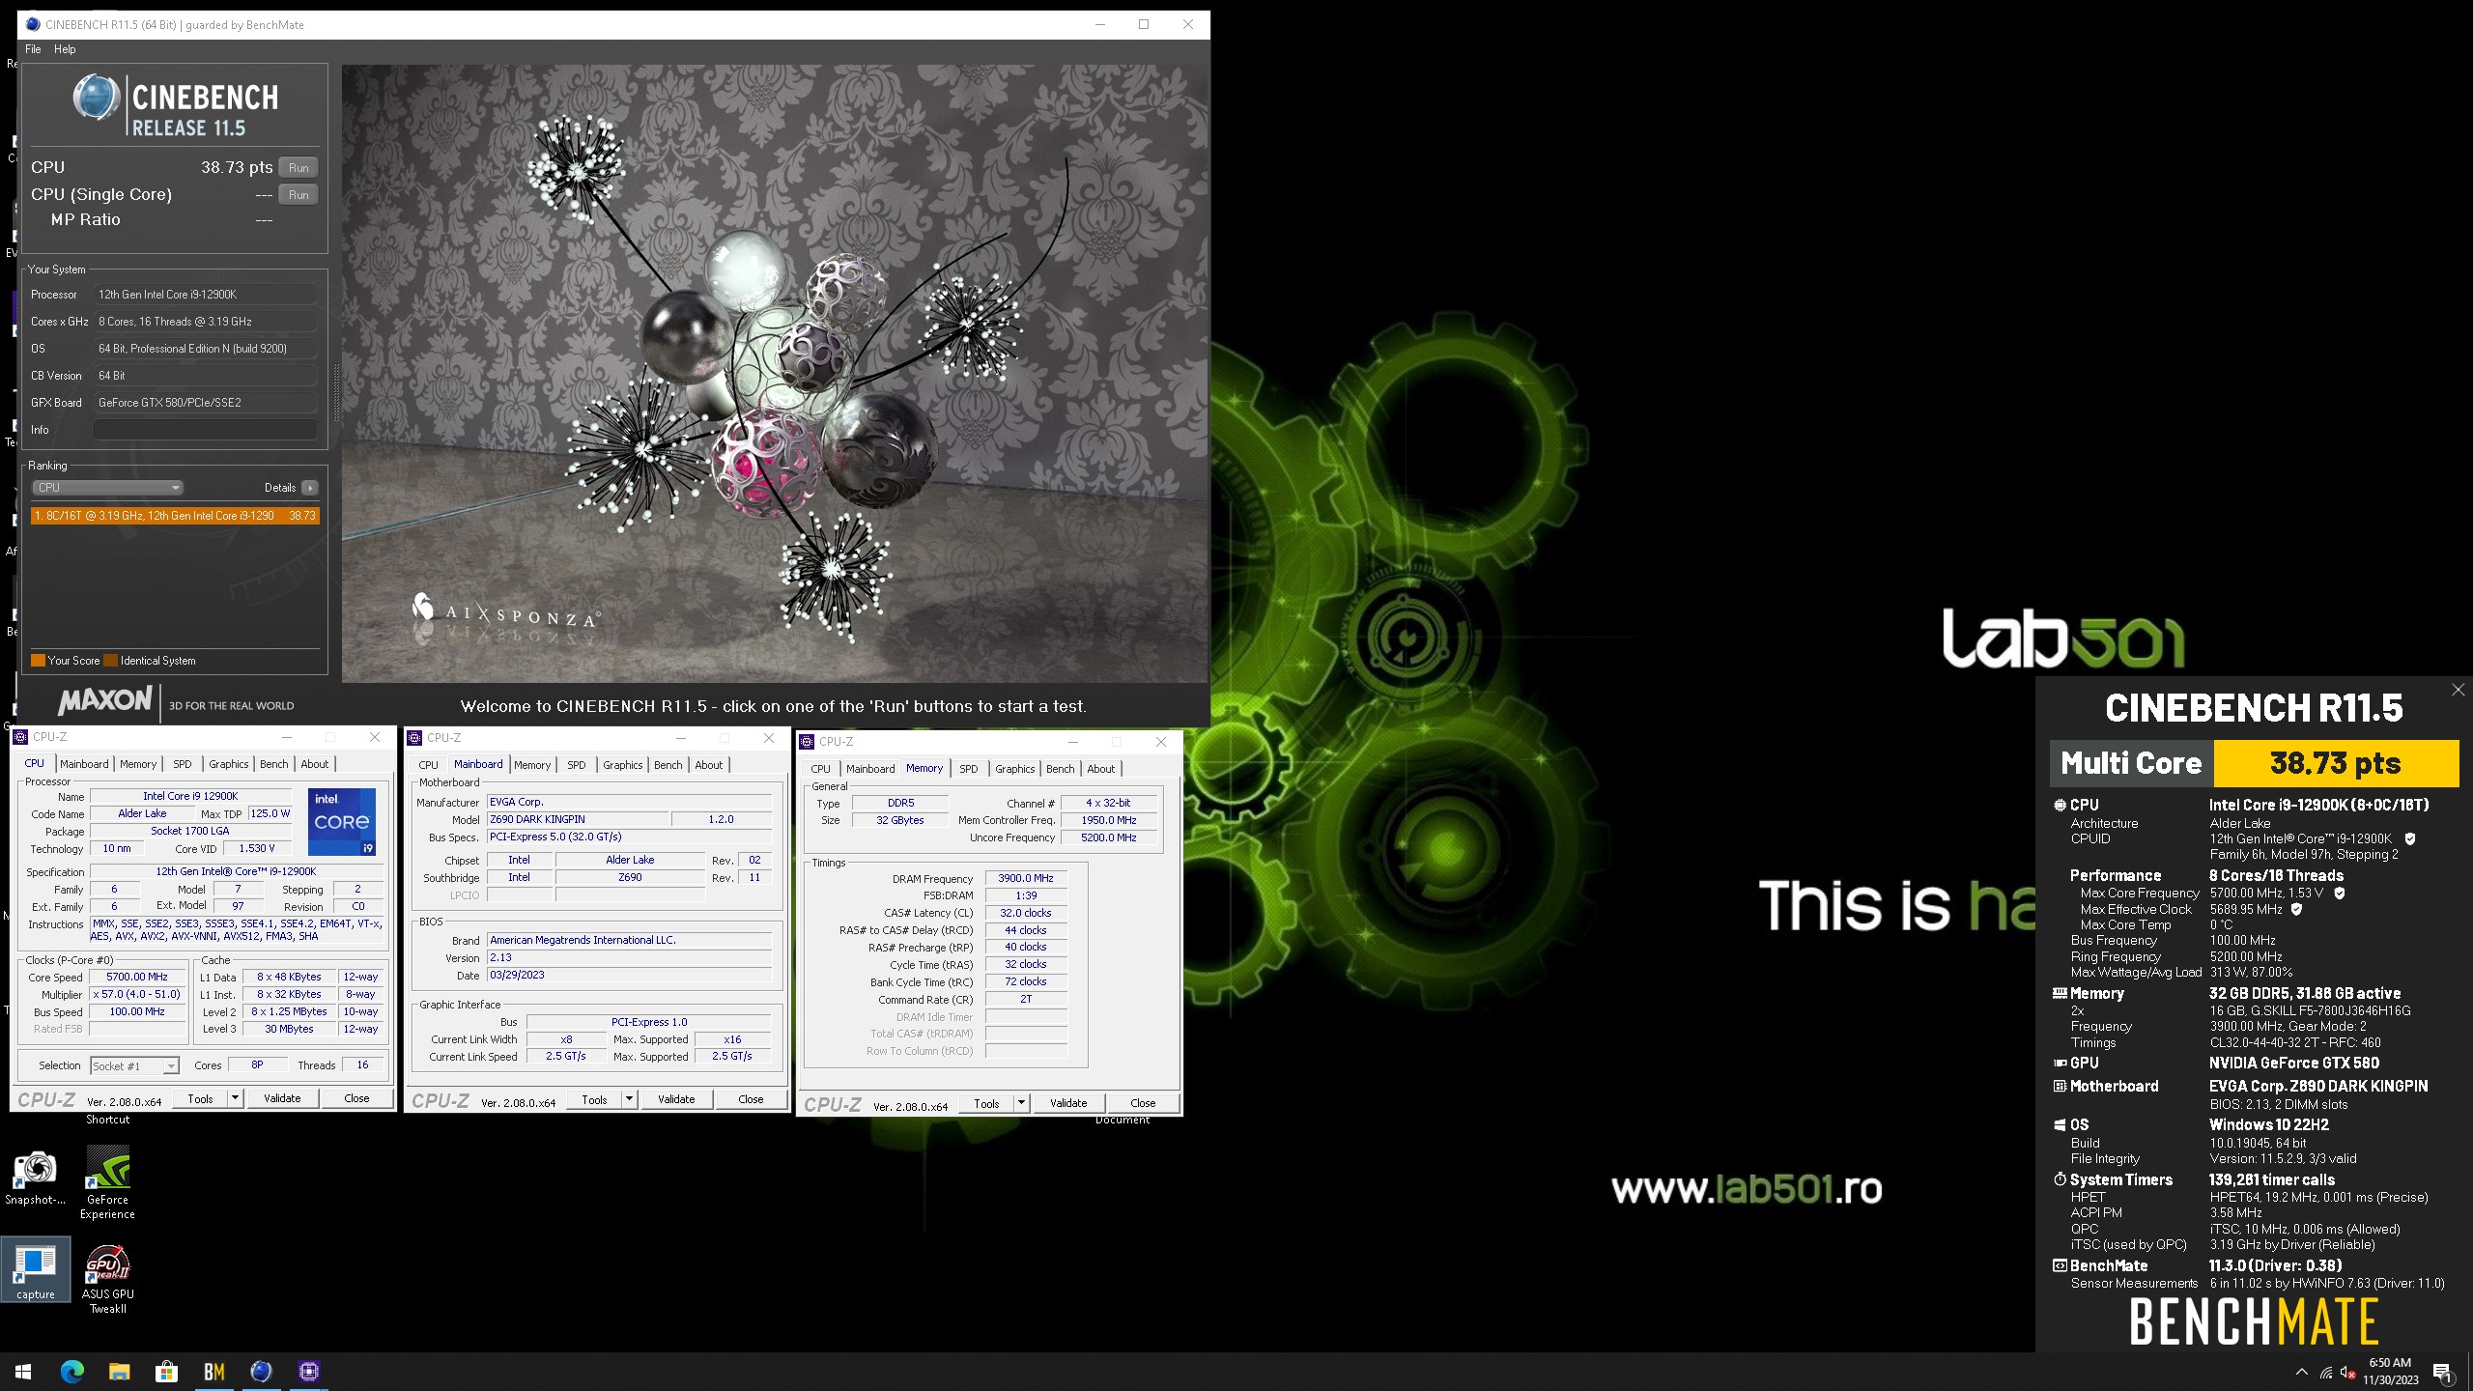The width and height of the screenshot is (2473, 1391).
Task: Switch to Mainboard tab in first CPU-Z window
Action: [84, 764]
